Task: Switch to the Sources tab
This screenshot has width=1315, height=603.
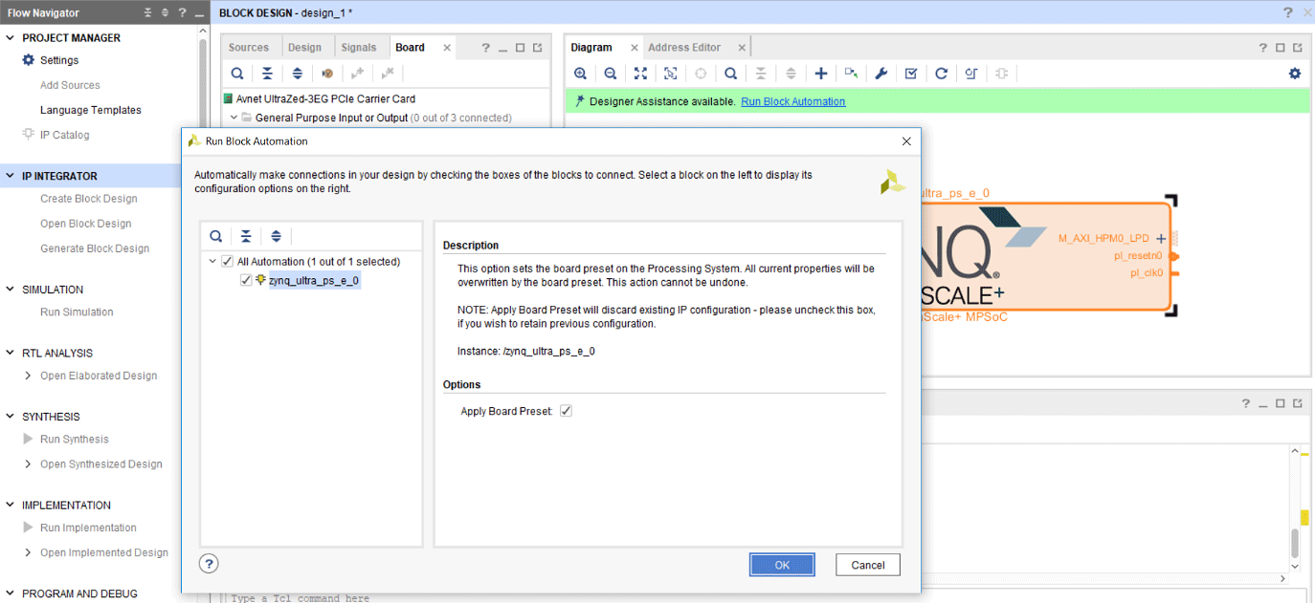Action: click(249, 48)
